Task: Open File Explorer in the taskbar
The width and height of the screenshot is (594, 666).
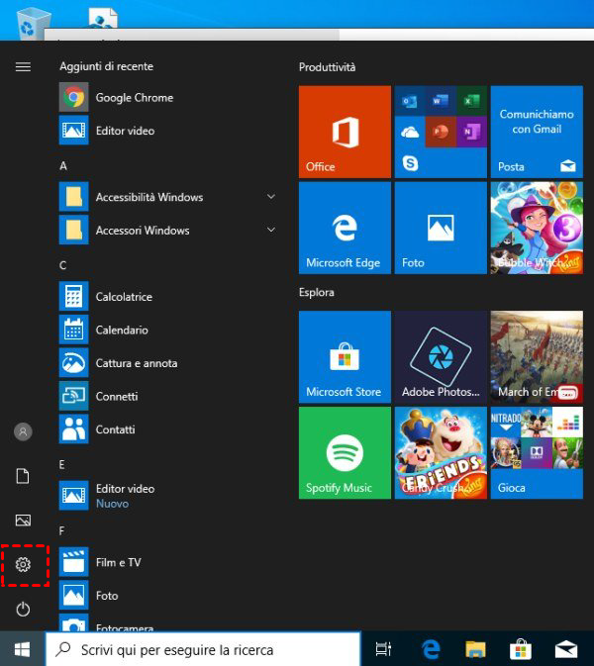Action: 476,649
